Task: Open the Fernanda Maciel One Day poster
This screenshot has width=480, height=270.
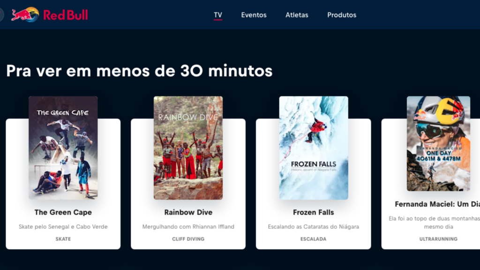Action: click(438, 143)
